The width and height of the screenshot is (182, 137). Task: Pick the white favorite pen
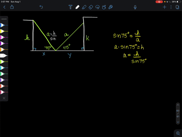click(x=4, y=56)
